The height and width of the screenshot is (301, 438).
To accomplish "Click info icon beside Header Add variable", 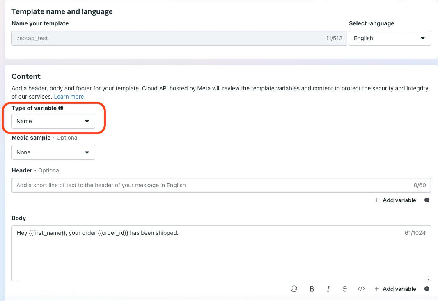I will click(x=427, y=200).
